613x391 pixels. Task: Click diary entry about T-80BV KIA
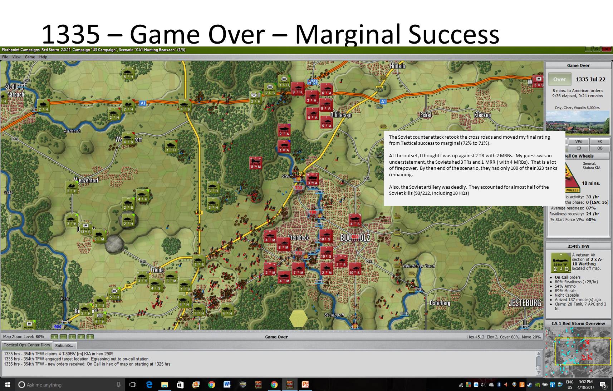(59, 353)
